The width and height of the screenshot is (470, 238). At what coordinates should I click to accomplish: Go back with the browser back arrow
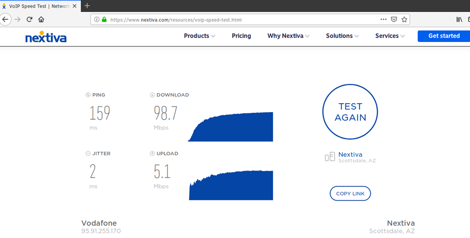coord(5,19)
